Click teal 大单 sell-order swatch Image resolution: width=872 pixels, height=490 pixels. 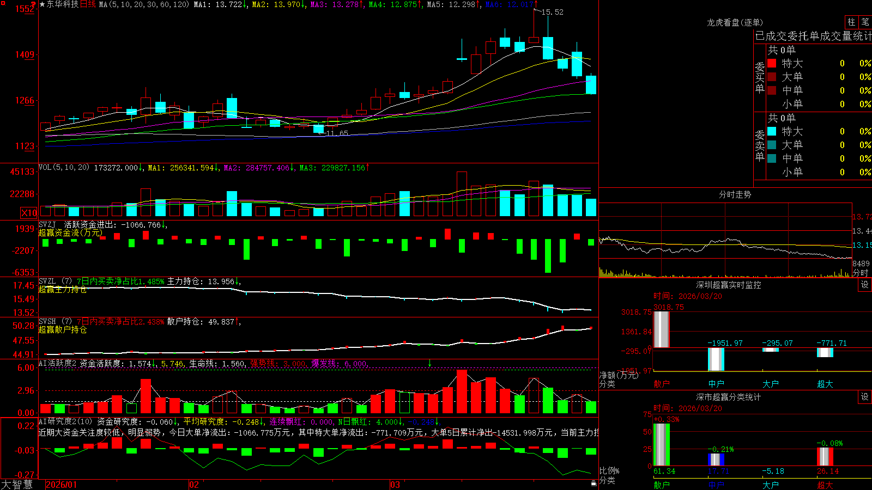772,145
